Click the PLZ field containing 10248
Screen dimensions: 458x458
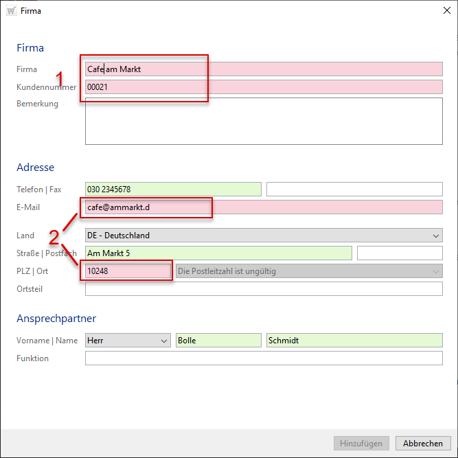pyautogui.click(x=128, y=271)
